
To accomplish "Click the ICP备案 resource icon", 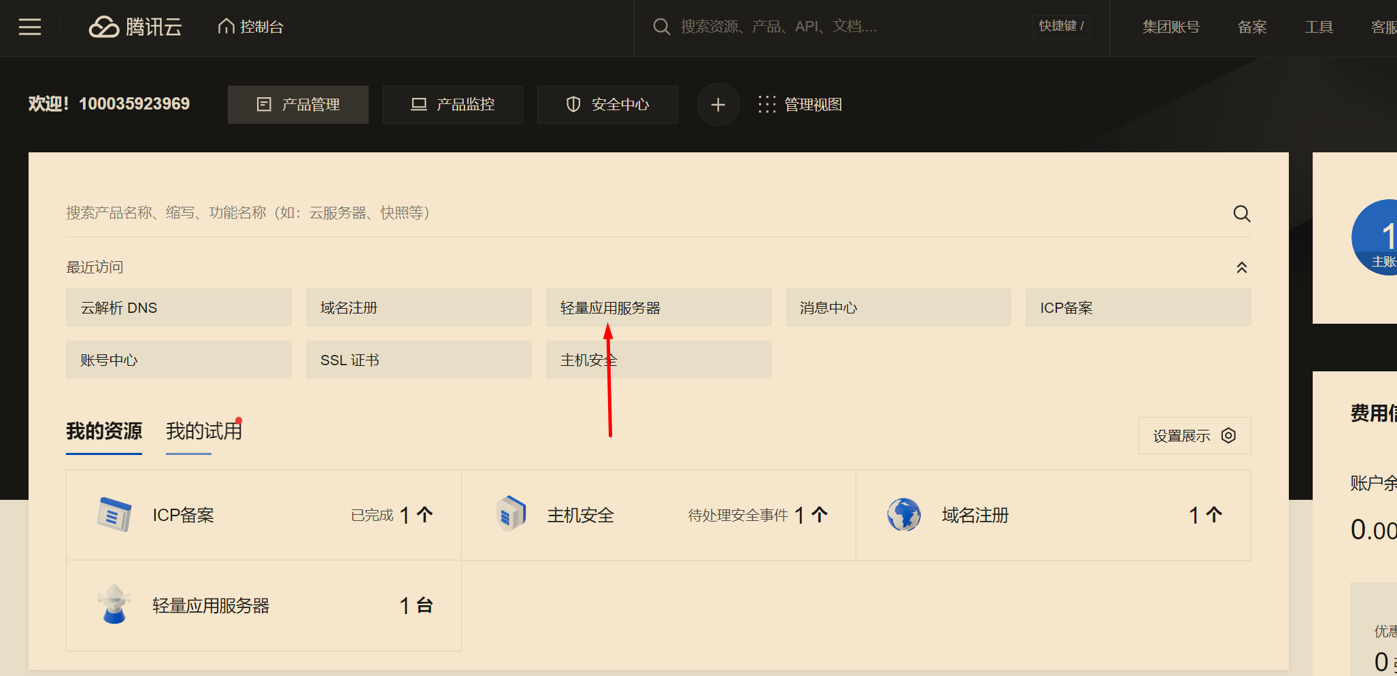I will 114,515.
